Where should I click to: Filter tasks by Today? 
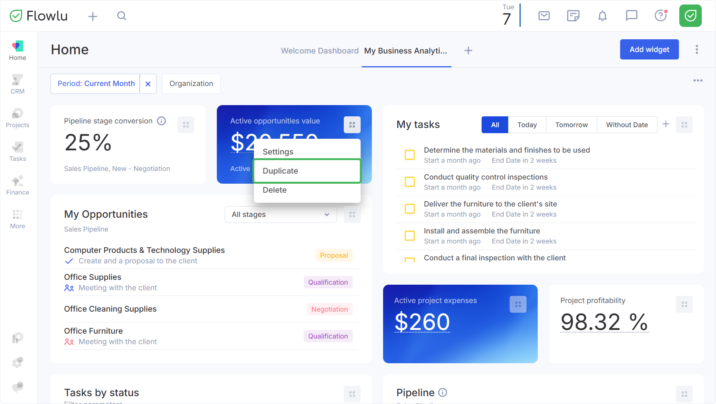[x=527, y=125]
